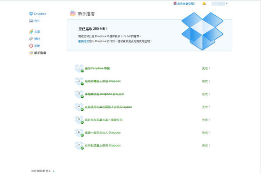This screenshot has height=174, width=261.
Task: Open the Dropbox files icon in sidebar
Action: [x=31, y=14]
